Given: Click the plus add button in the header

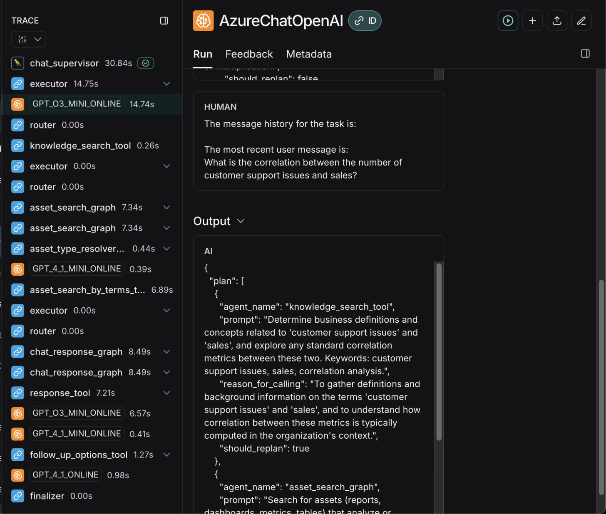Looking at the screenshot, I should 532,21.
